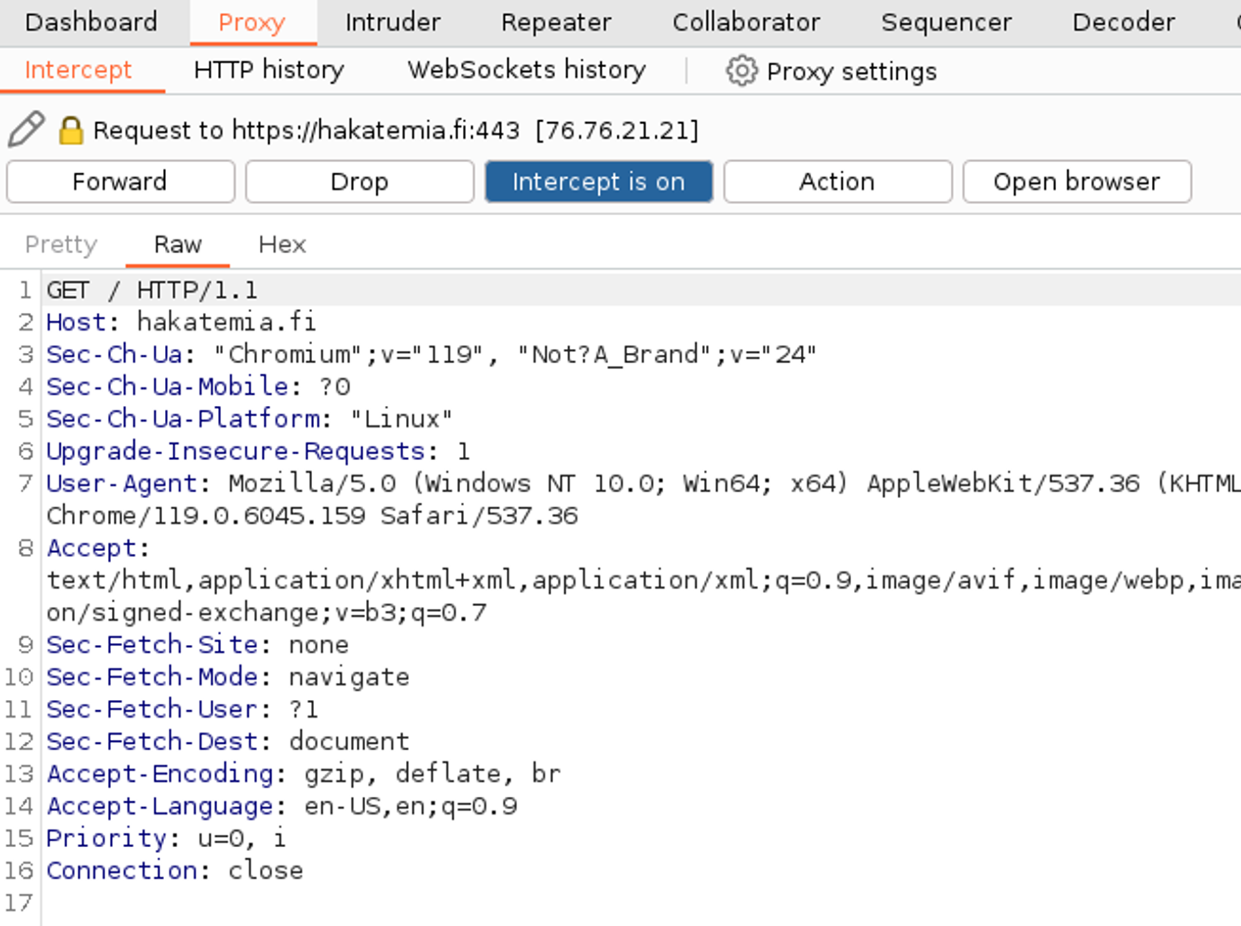
Task: Open the Action menu button
Action: [x=837, y=182]
